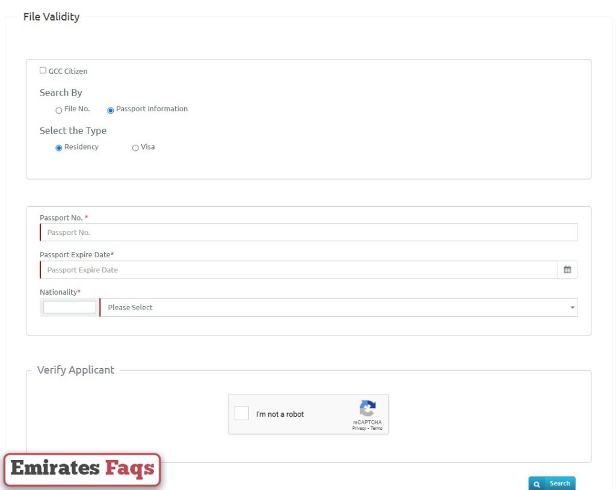The height and width of the screenshot is (490, 616).
Task: Check the I'm not a robot box
Action: (241, 413)
